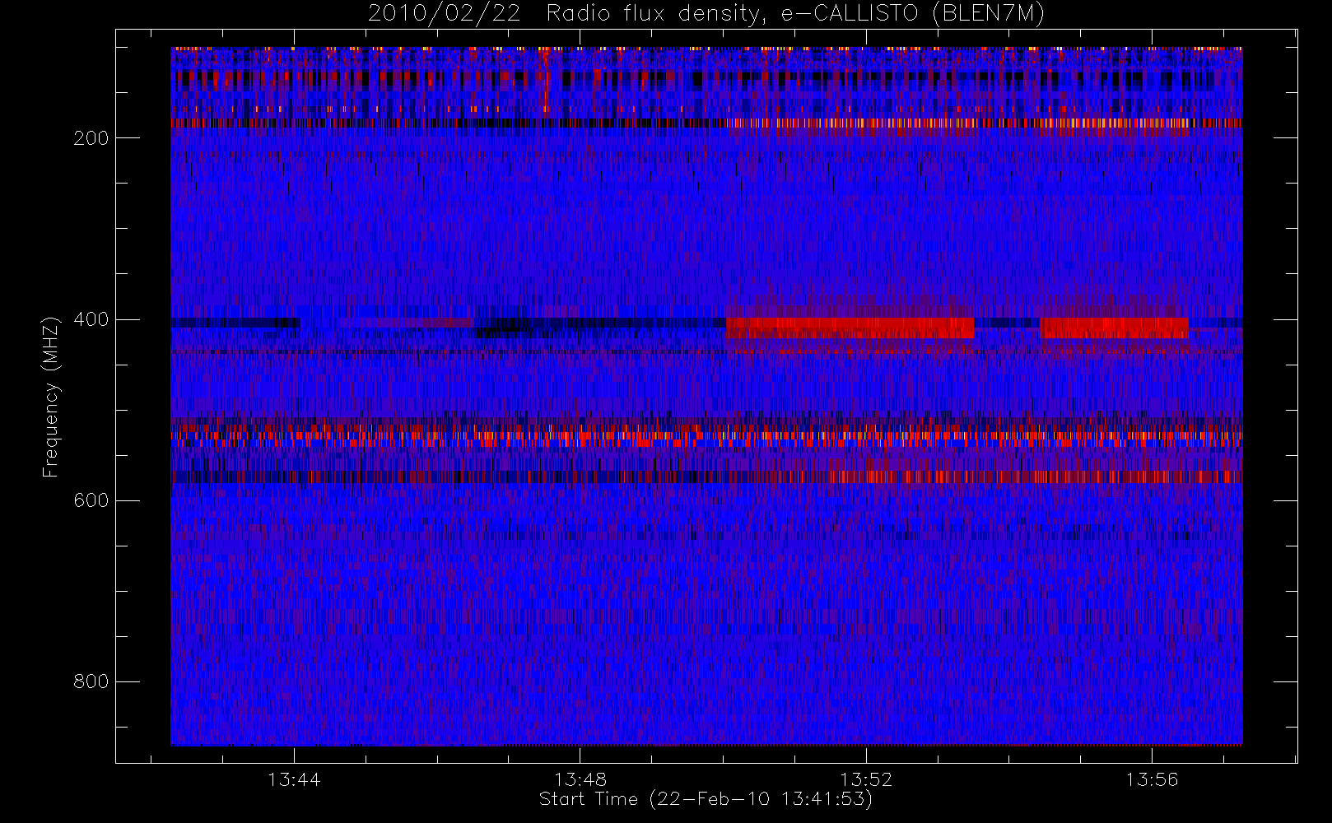Click the 'Start Time (22-Feb-10 13:41:53)' label
This screenshot has height=823, width=1332.
pos(706,799)
